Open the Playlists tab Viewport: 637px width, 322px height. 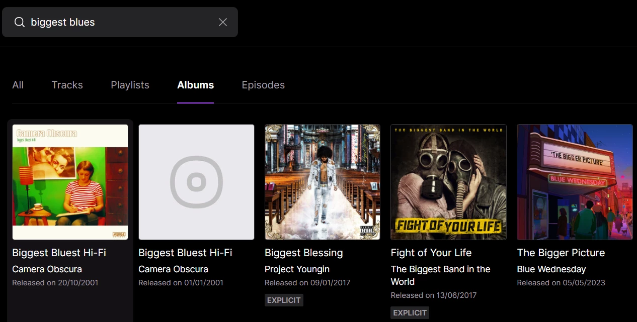(x=130, y=85)
